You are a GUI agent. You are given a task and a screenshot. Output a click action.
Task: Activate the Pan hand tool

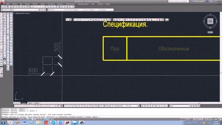click(45, 7)
